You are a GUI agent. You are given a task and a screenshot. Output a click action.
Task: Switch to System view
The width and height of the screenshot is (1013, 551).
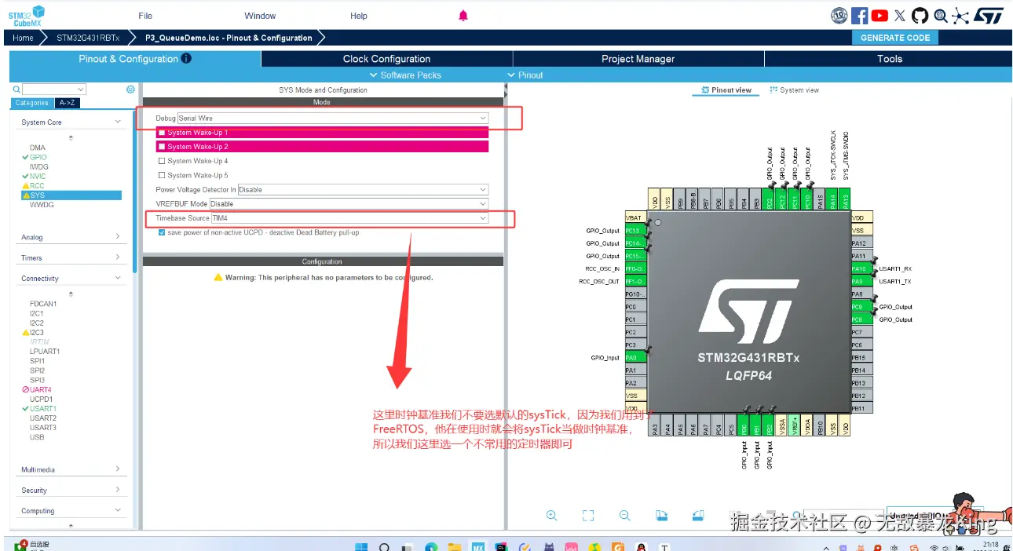(x=794, y=90)
